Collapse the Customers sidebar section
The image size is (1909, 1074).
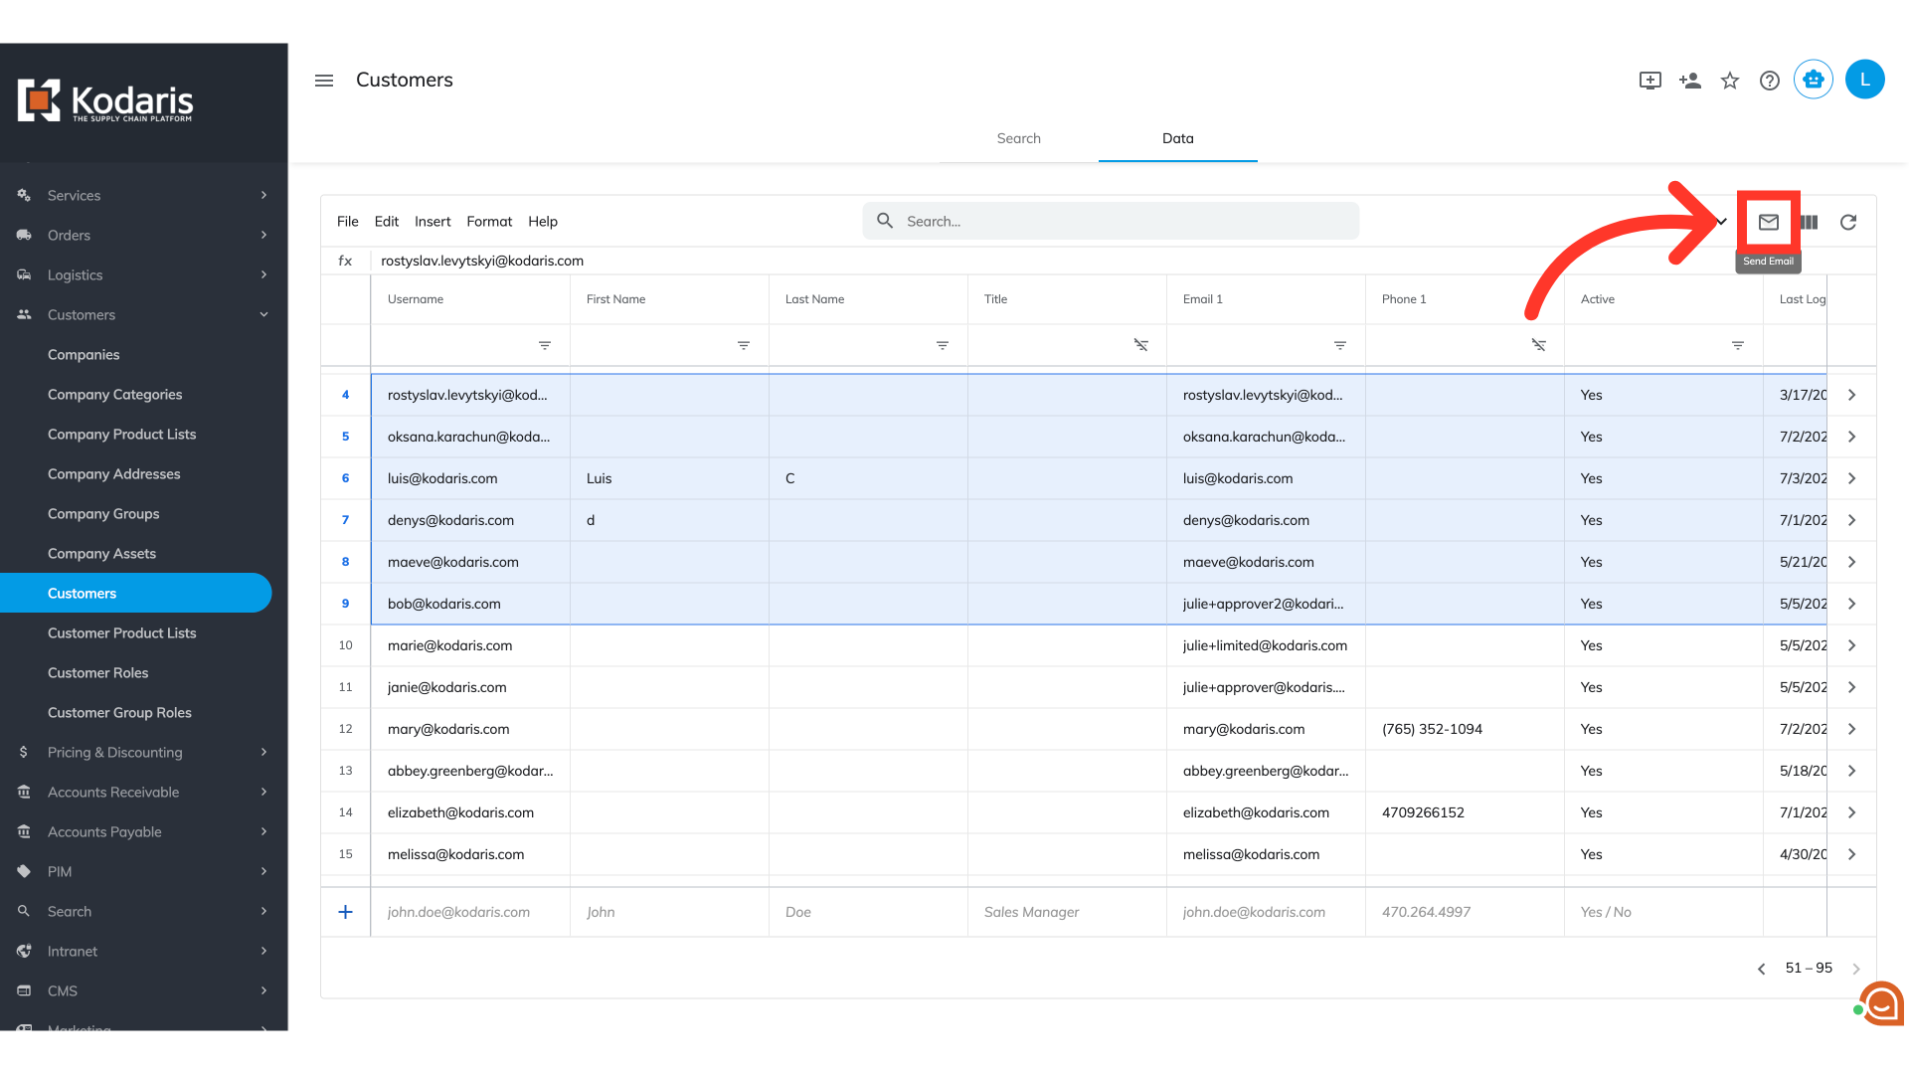[x=263, y=314]
